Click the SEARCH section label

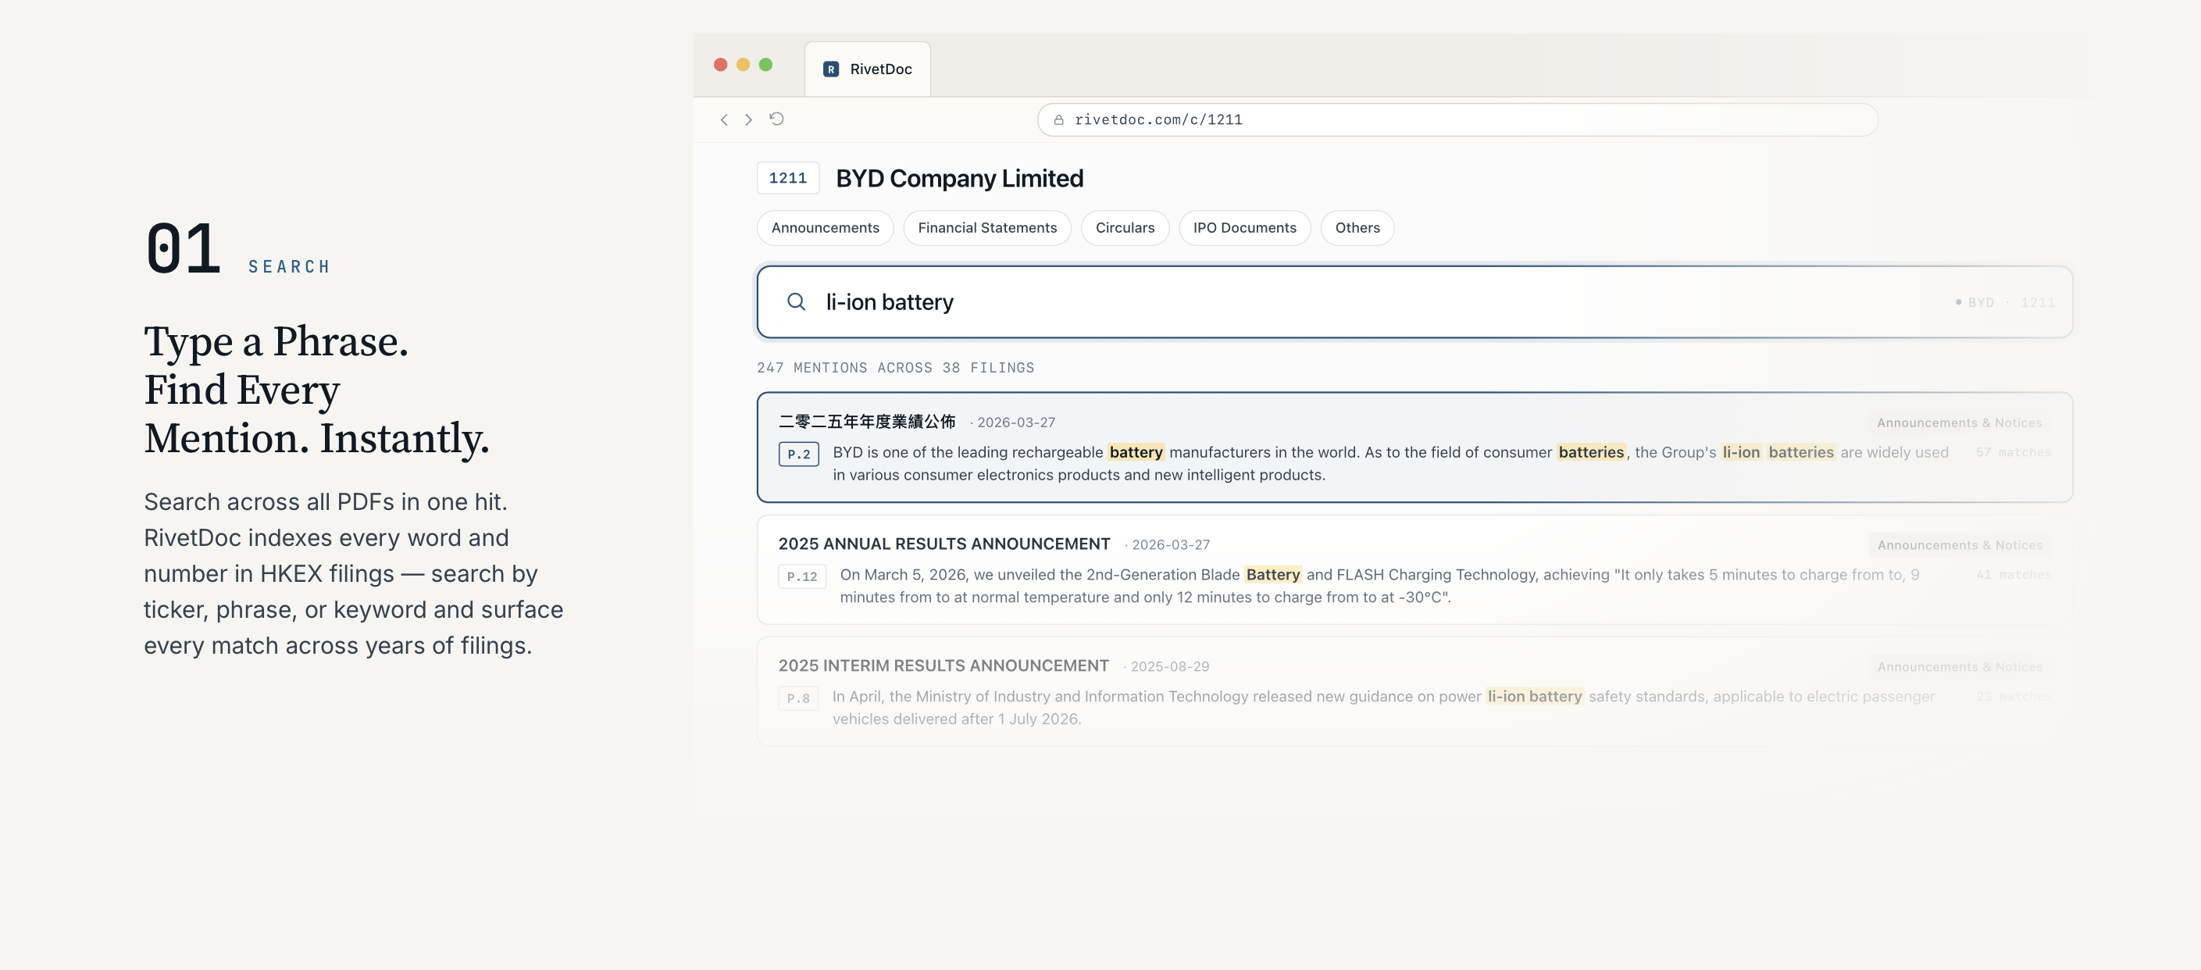tap(289, 266)
